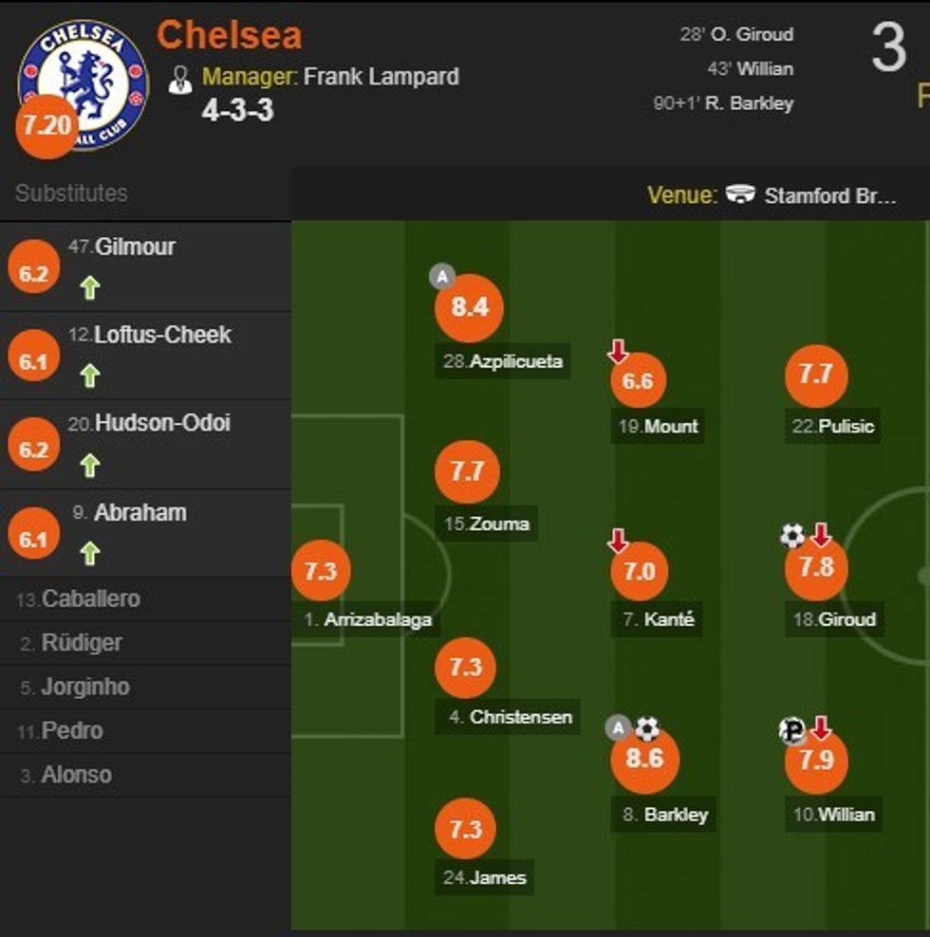Image resolution: width=930 pixels, height=937 pixels.
Task: Click Abraham's green substitution arrow
Action: pyautogui.click(x=89, y=552)
